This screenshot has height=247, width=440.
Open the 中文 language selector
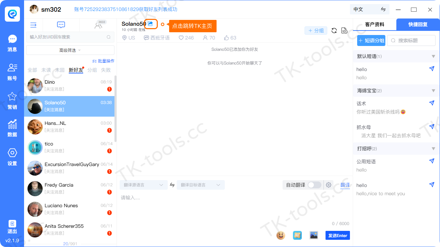pyautogui.click(x=370, y=9)
